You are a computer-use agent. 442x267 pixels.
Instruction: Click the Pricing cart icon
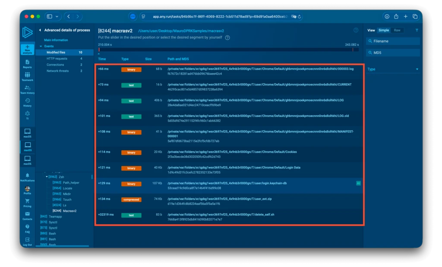coord(27,202)
